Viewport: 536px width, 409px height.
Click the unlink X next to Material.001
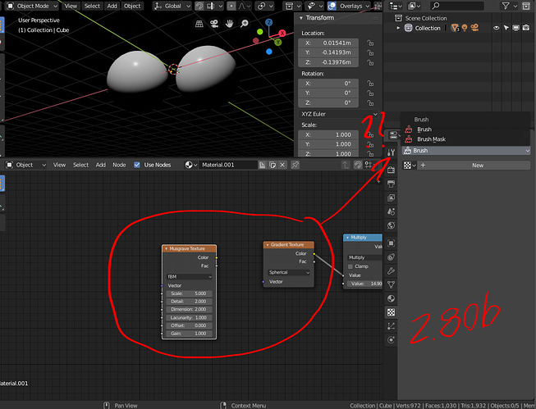[x=282, y=165]
